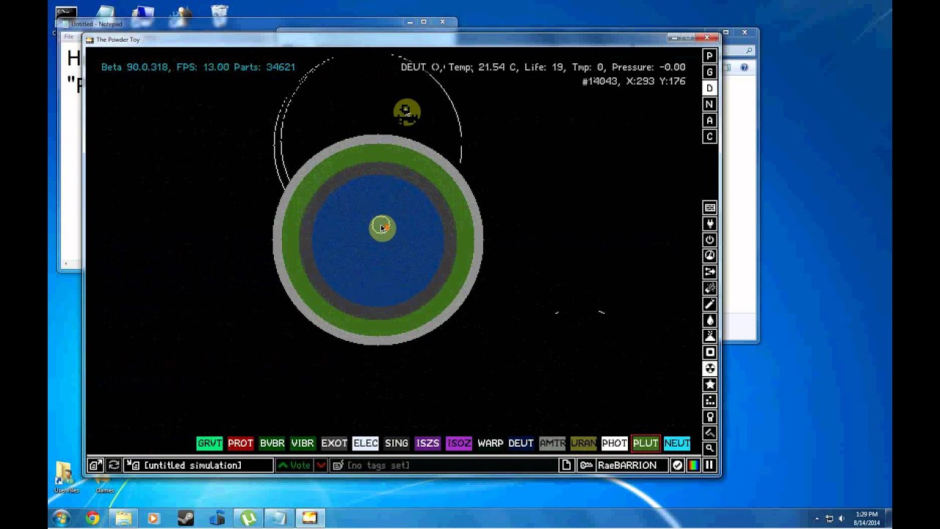
Task: Select the NEUT element
Action: point(677,443)
